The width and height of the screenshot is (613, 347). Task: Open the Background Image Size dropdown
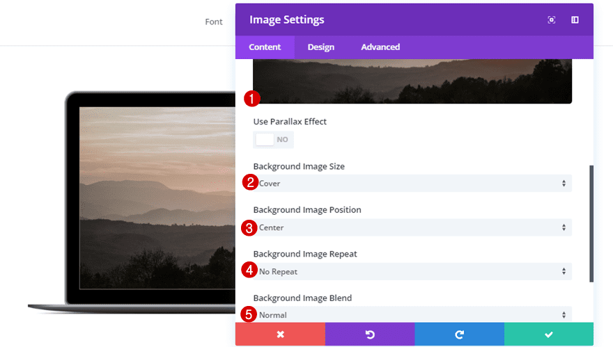[x=412, y=184]
